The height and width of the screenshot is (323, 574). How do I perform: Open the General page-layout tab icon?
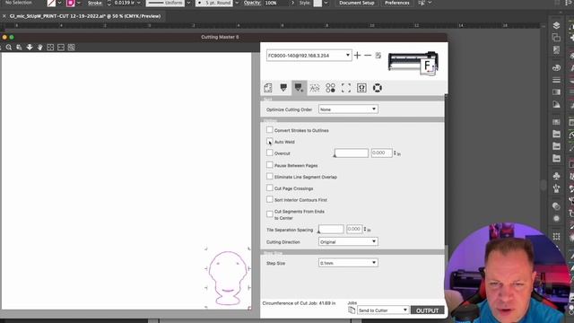point(268,88)
